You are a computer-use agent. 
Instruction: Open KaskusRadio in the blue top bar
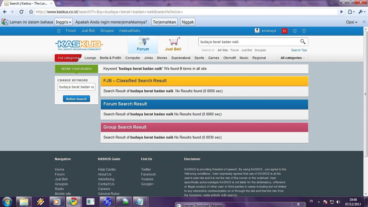(130, 31)
